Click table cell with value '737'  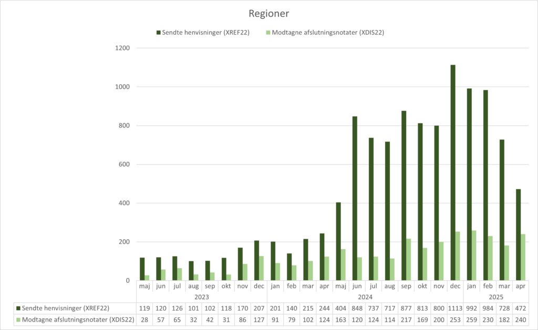(x=374, y=308)
